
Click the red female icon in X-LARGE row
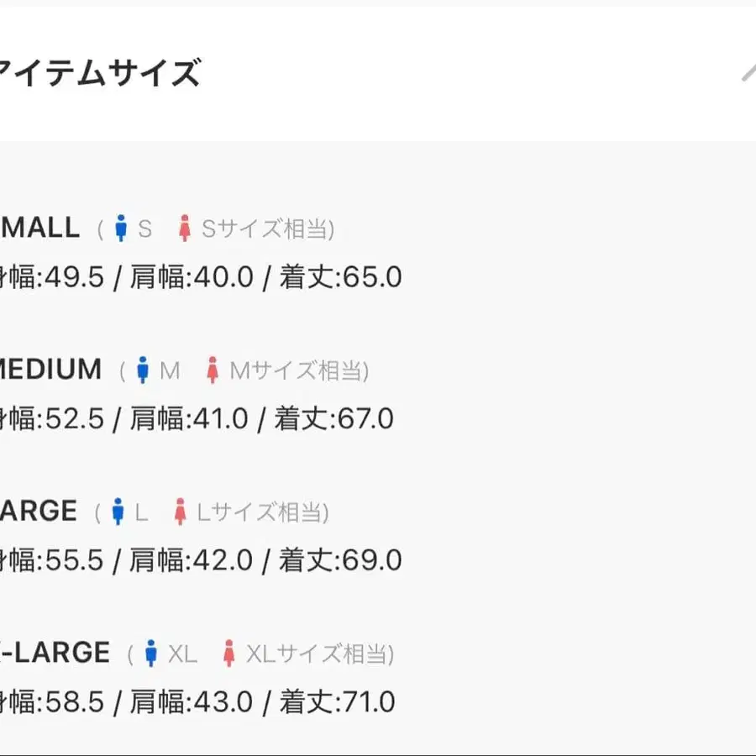click(x=228, y=653)
